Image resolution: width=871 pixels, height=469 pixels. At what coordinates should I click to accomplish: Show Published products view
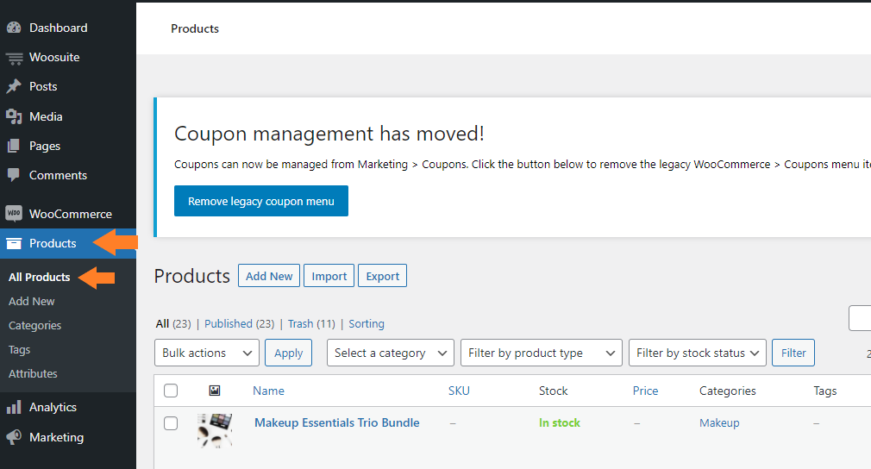(229, 323)
